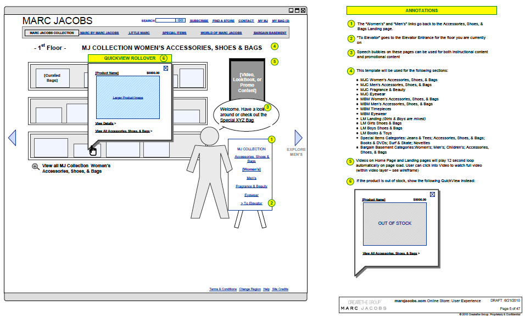This screenshot has width=525, height=317.
Task: Click the Larger Product Image
Action: [x=128, y=97]
